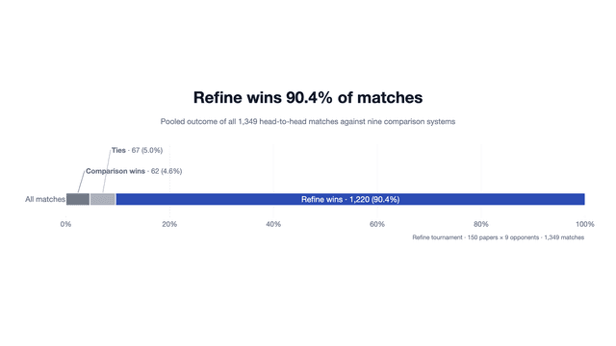The image size is (616, 346).
Task: Click the 20% axis tick label
Action: (x=169, y=224)
